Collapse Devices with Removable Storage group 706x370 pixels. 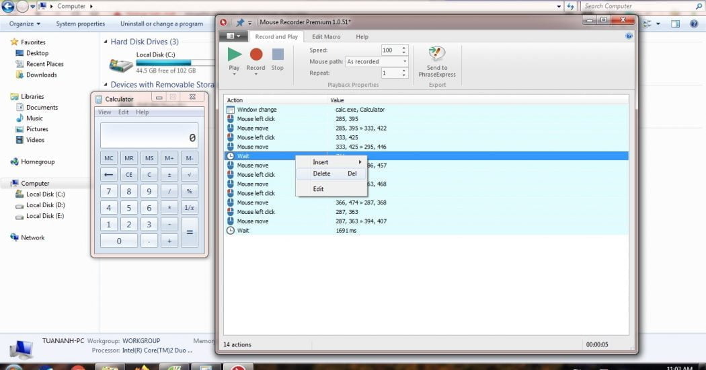pyautogui.click(x=106, y=84)
